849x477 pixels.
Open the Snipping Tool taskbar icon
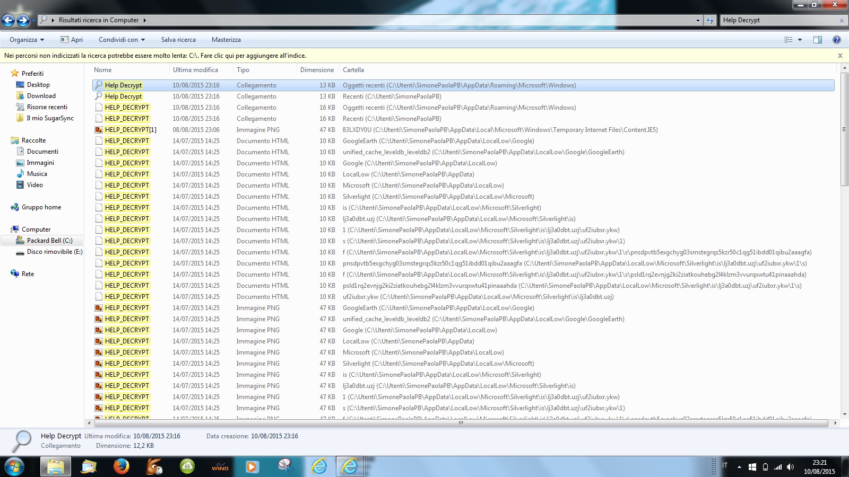point(285,467)
